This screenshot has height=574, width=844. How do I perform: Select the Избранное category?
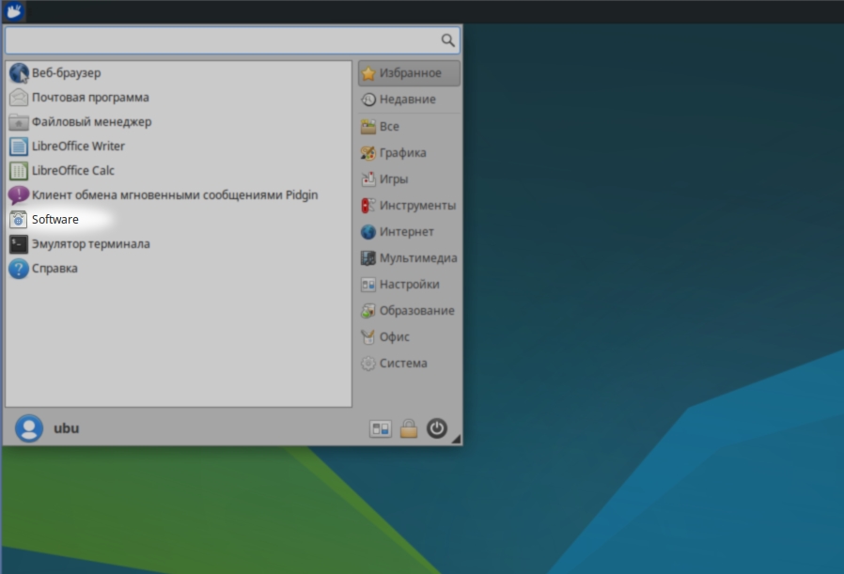point(409,73)
